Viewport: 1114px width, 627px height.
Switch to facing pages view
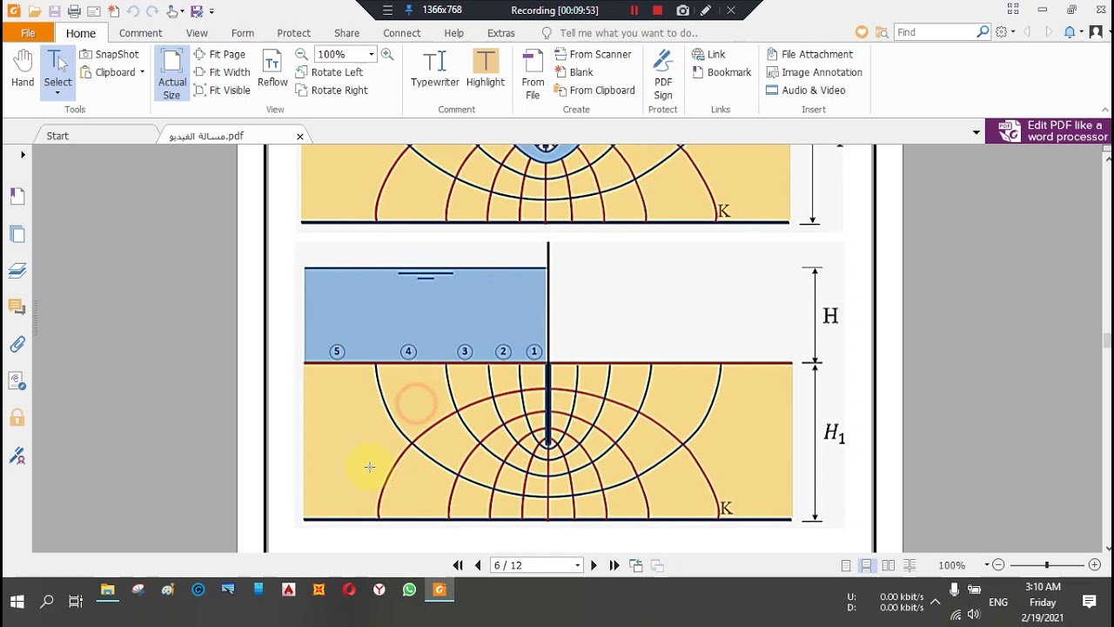(x=888, y=565)
